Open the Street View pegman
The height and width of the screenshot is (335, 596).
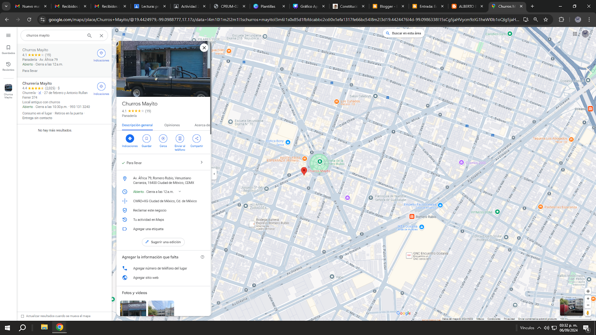pos(588,313)
